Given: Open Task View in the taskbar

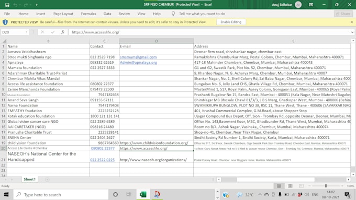Looking at the screenshot, I should point(129,195).
